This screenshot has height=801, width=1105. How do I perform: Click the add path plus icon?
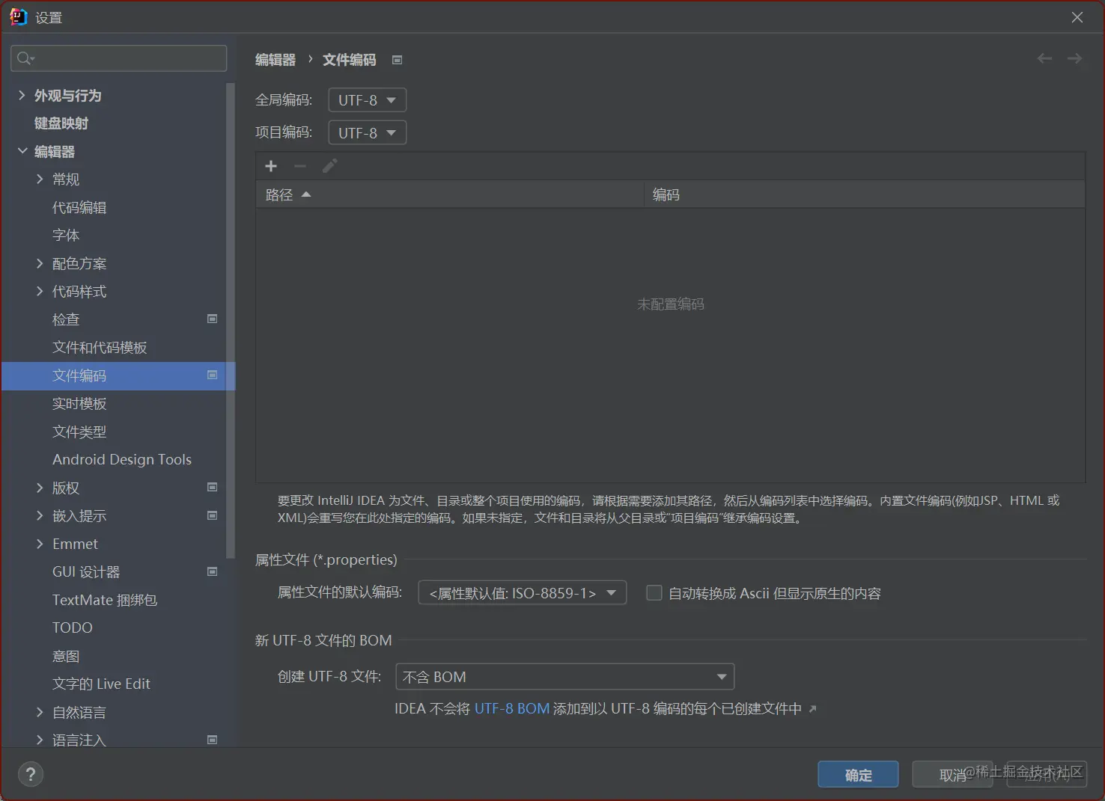click(271, 166)
